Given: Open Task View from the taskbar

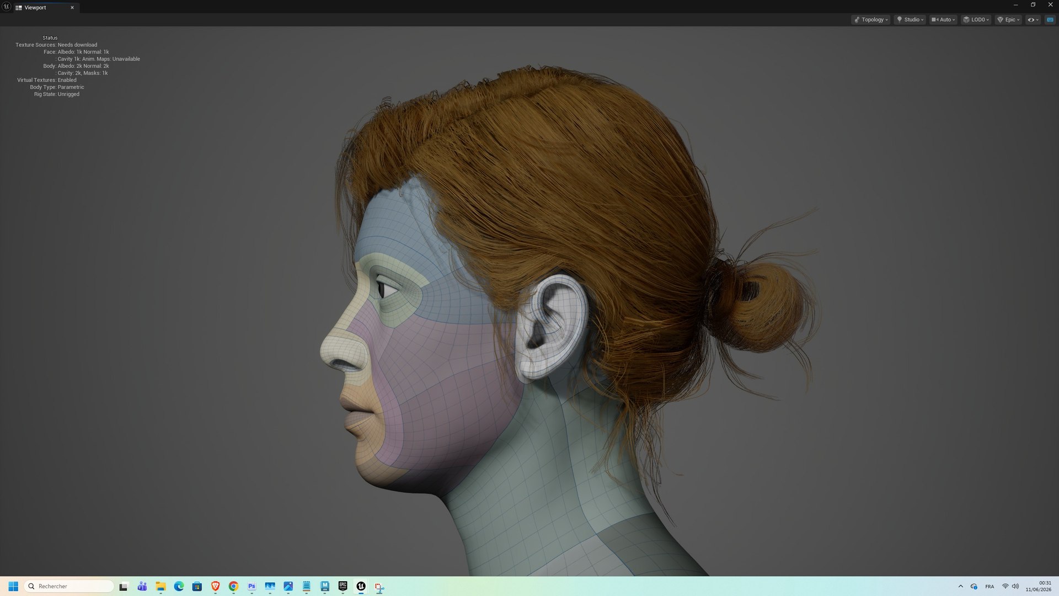Looking at the screenshot, I should 124,586.
